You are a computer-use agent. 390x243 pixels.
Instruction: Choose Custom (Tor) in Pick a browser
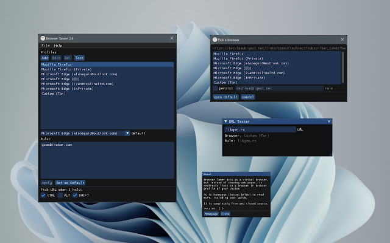277,83
